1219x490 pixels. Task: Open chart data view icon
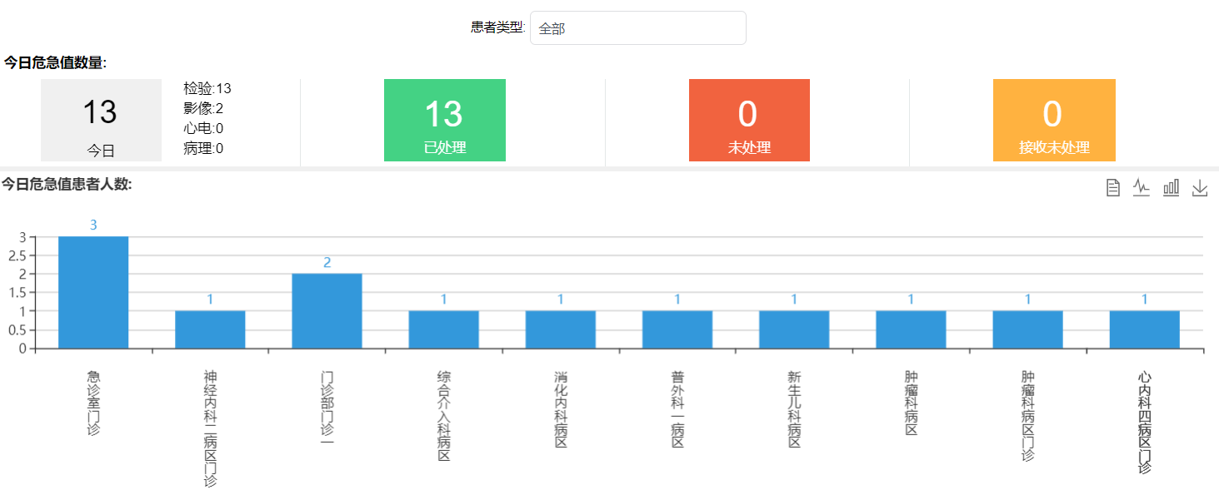click(x=1112, y=188)
